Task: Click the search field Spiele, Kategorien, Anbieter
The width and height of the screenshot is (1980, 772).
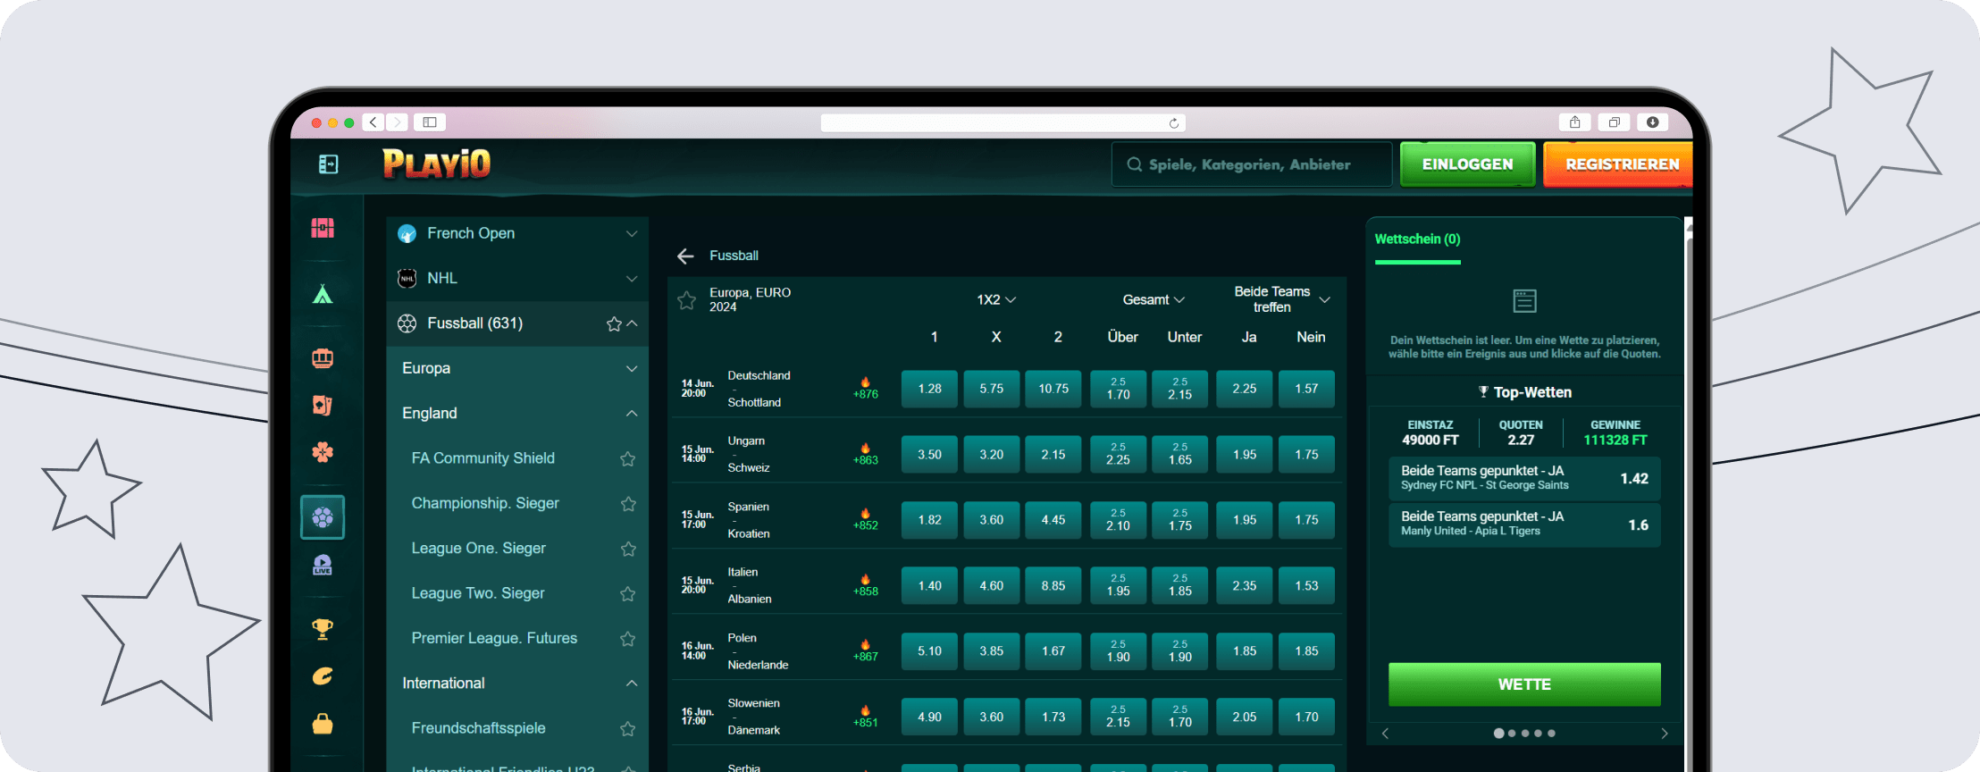Action: pos(1252,164)
